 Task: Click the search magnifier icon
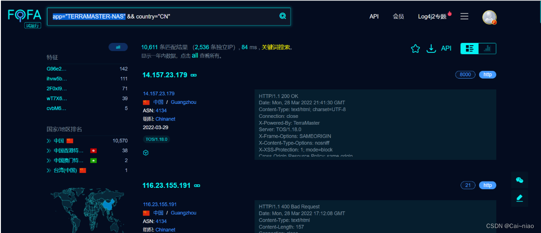282,16
